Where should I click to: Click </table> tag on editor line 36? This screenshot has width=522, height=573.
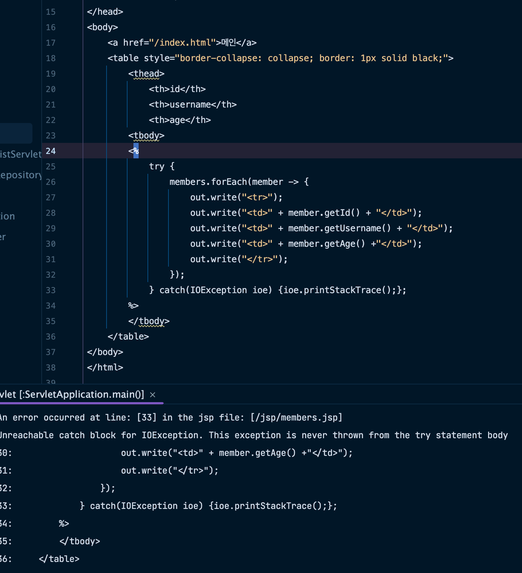click(x=128, y=337)
